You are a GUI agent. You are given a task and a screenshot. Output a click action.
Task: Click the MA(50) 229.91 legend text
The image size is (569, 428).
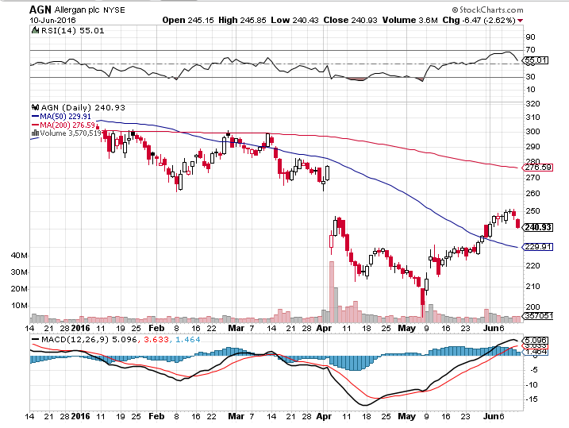click(65, 117)
